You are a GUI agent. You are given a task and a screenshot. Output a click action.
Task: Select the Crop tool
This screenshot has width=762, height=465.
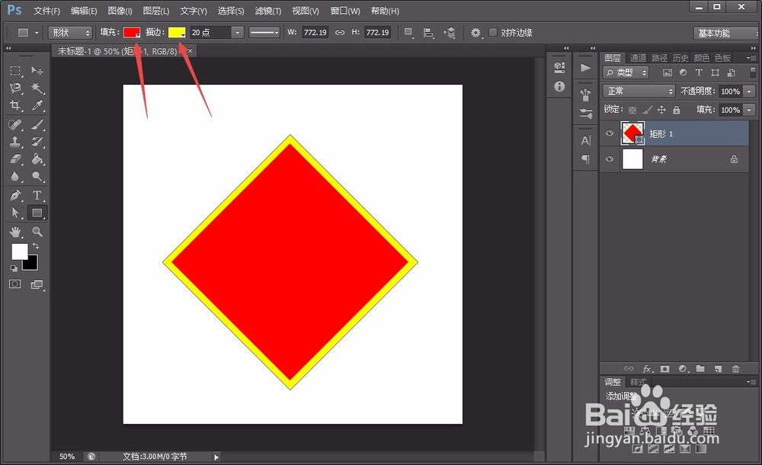coord(15,105)
